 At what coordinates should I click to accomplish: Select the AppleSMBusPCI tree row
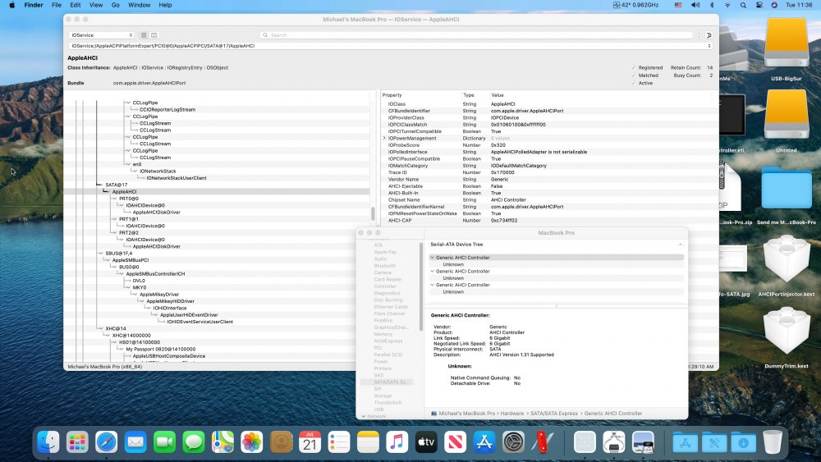(131, 260)
